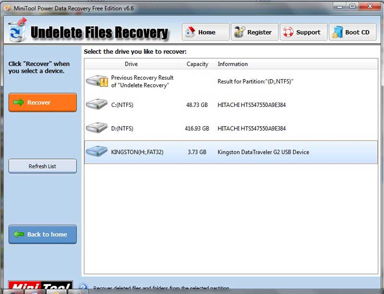Screen dimensions: 384x294
Task: Click the green back arrow icon
Action: tap(19, 234)
